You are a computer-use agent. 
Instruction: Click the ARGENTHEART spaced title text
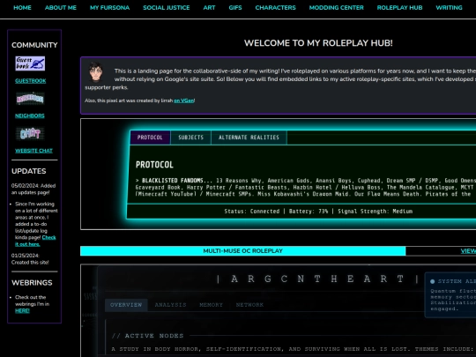pos(317,279)
